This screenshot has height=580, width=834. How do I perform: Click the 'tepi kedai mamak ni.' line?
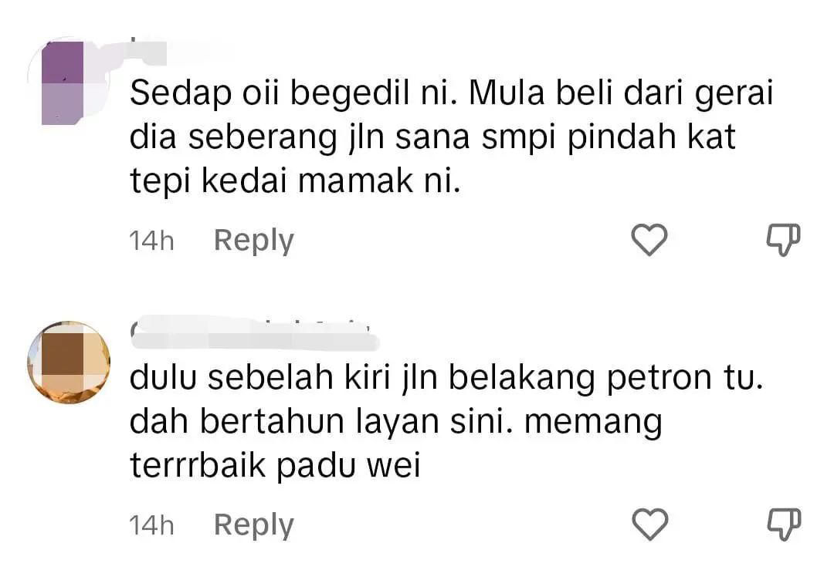295,181
